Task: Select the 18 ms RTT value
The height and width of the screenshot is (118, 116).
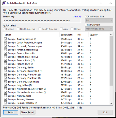Action: click(80, 68)
